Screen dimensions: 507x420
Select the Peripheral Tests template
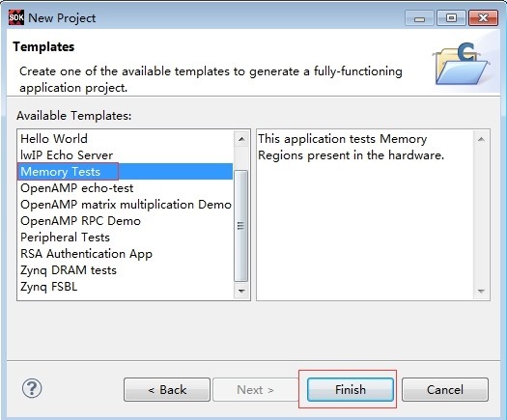(x=126, y=238)
